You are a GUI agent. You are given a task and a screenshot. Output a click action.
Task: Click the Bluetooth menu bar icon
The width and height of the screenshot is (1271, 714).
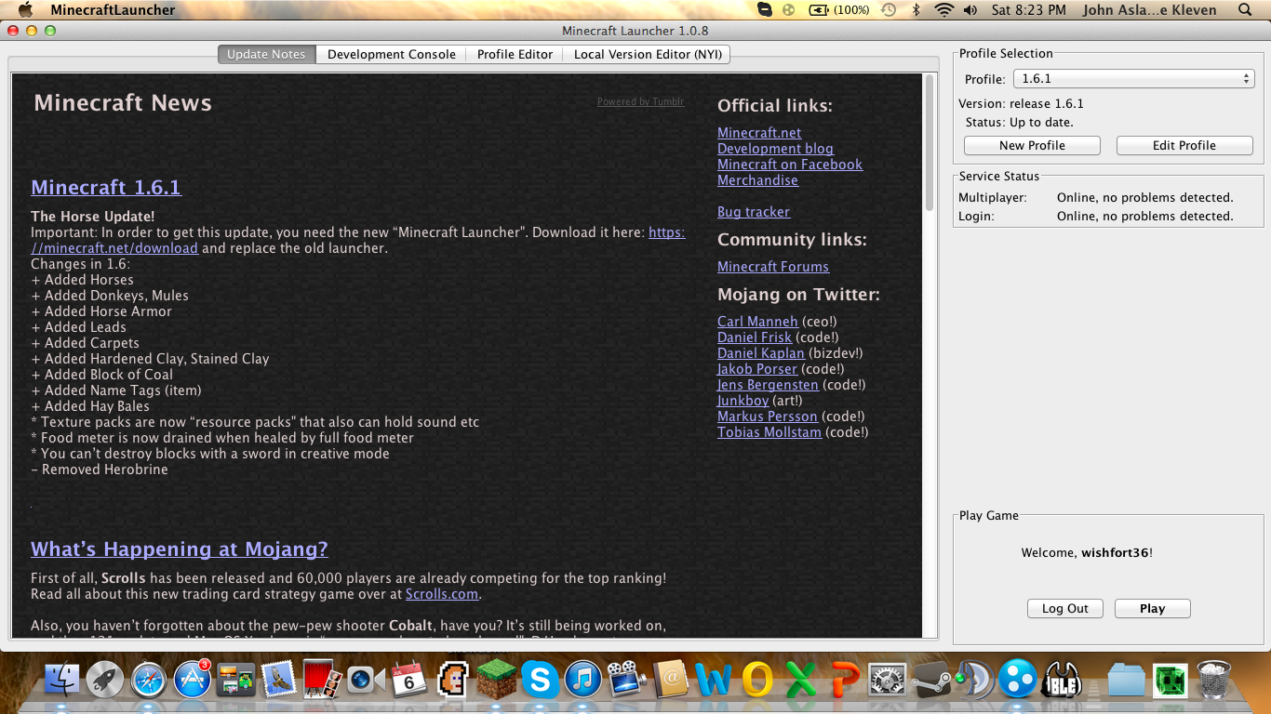[x=916, y=10]
